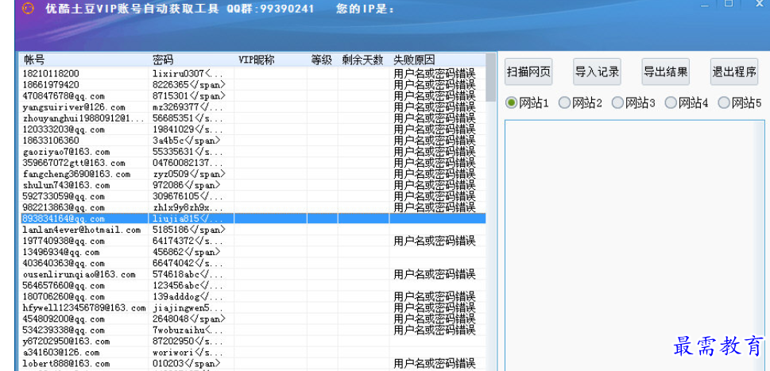The height and width of the screenshot is (371, 770).
Task: Select the gaoziyao7@163.com row
Action: 253,152
